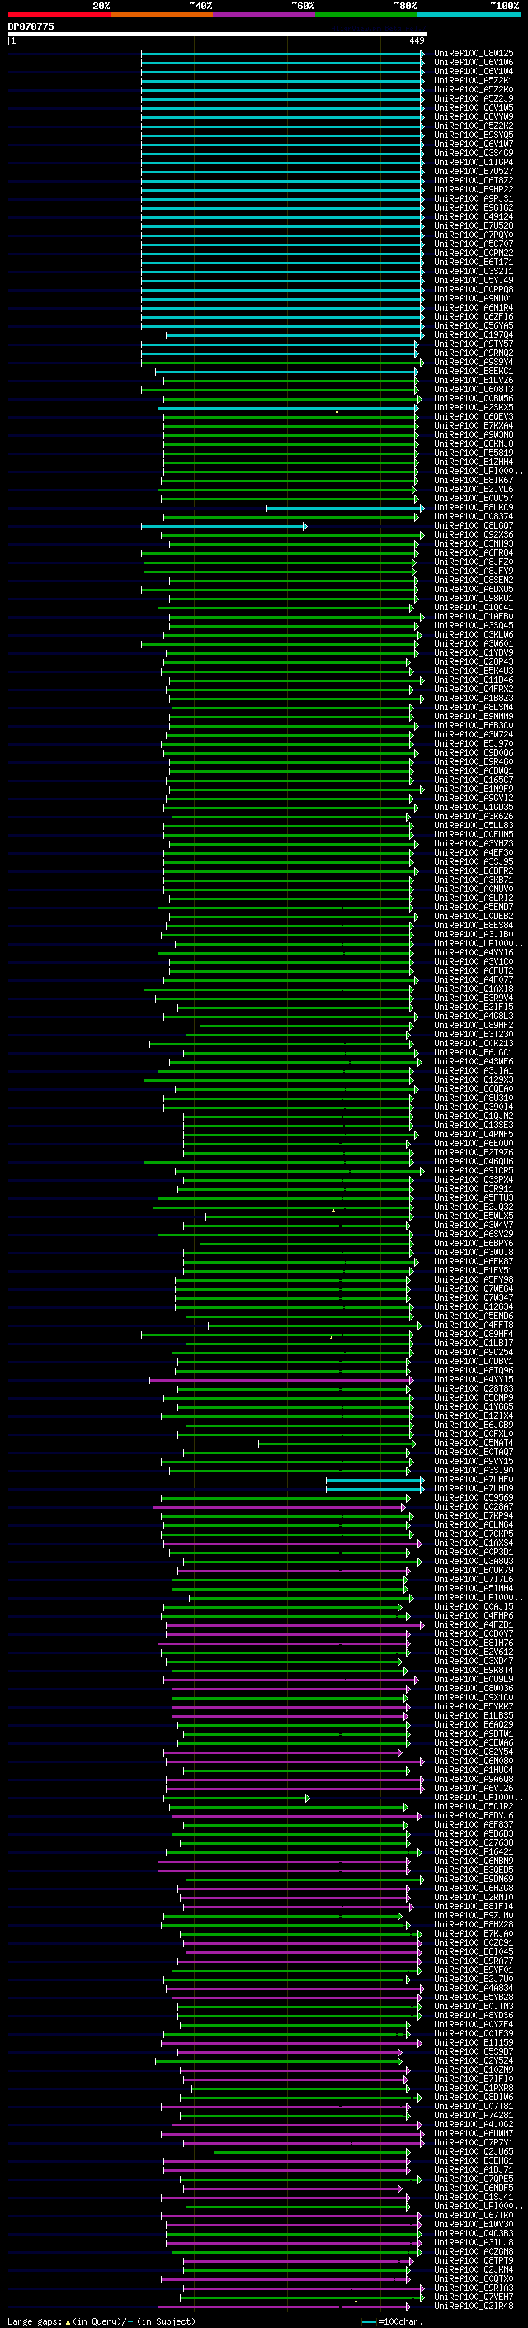Select the UniRef100_Q8VYW9 label
528x2328 pixels.
474,116
